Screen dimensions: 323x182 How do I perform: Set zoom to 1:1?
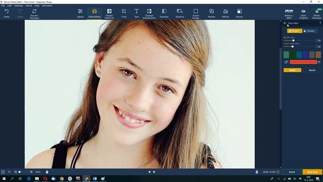pyautogui.click(x=9, y=172)
